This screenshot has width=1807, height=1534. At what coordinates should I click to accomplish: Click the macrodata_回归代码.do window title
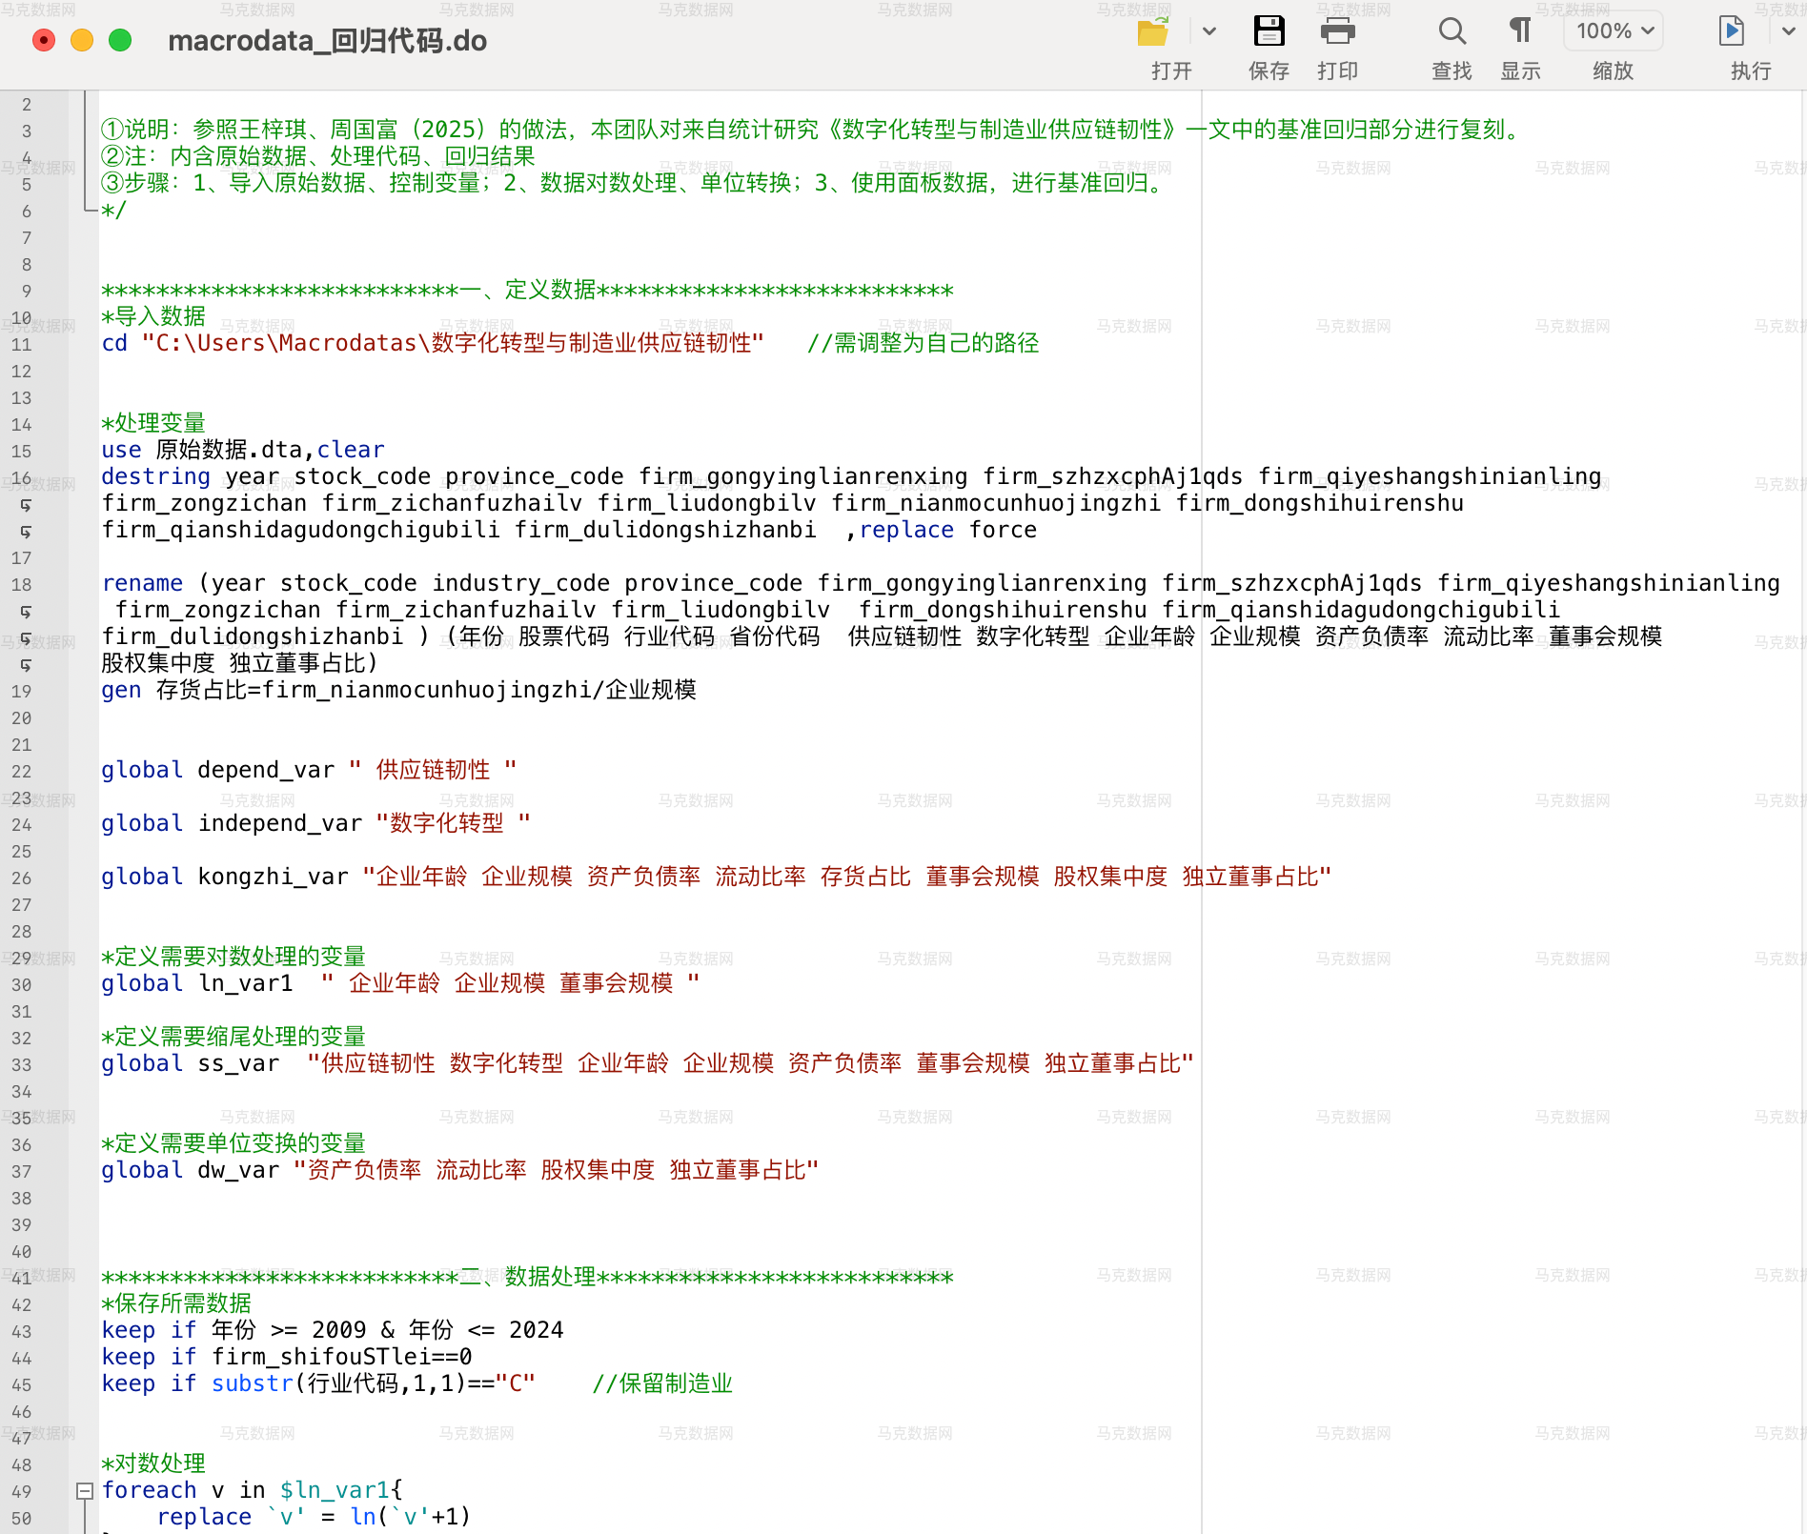click(x=327, y=41)
